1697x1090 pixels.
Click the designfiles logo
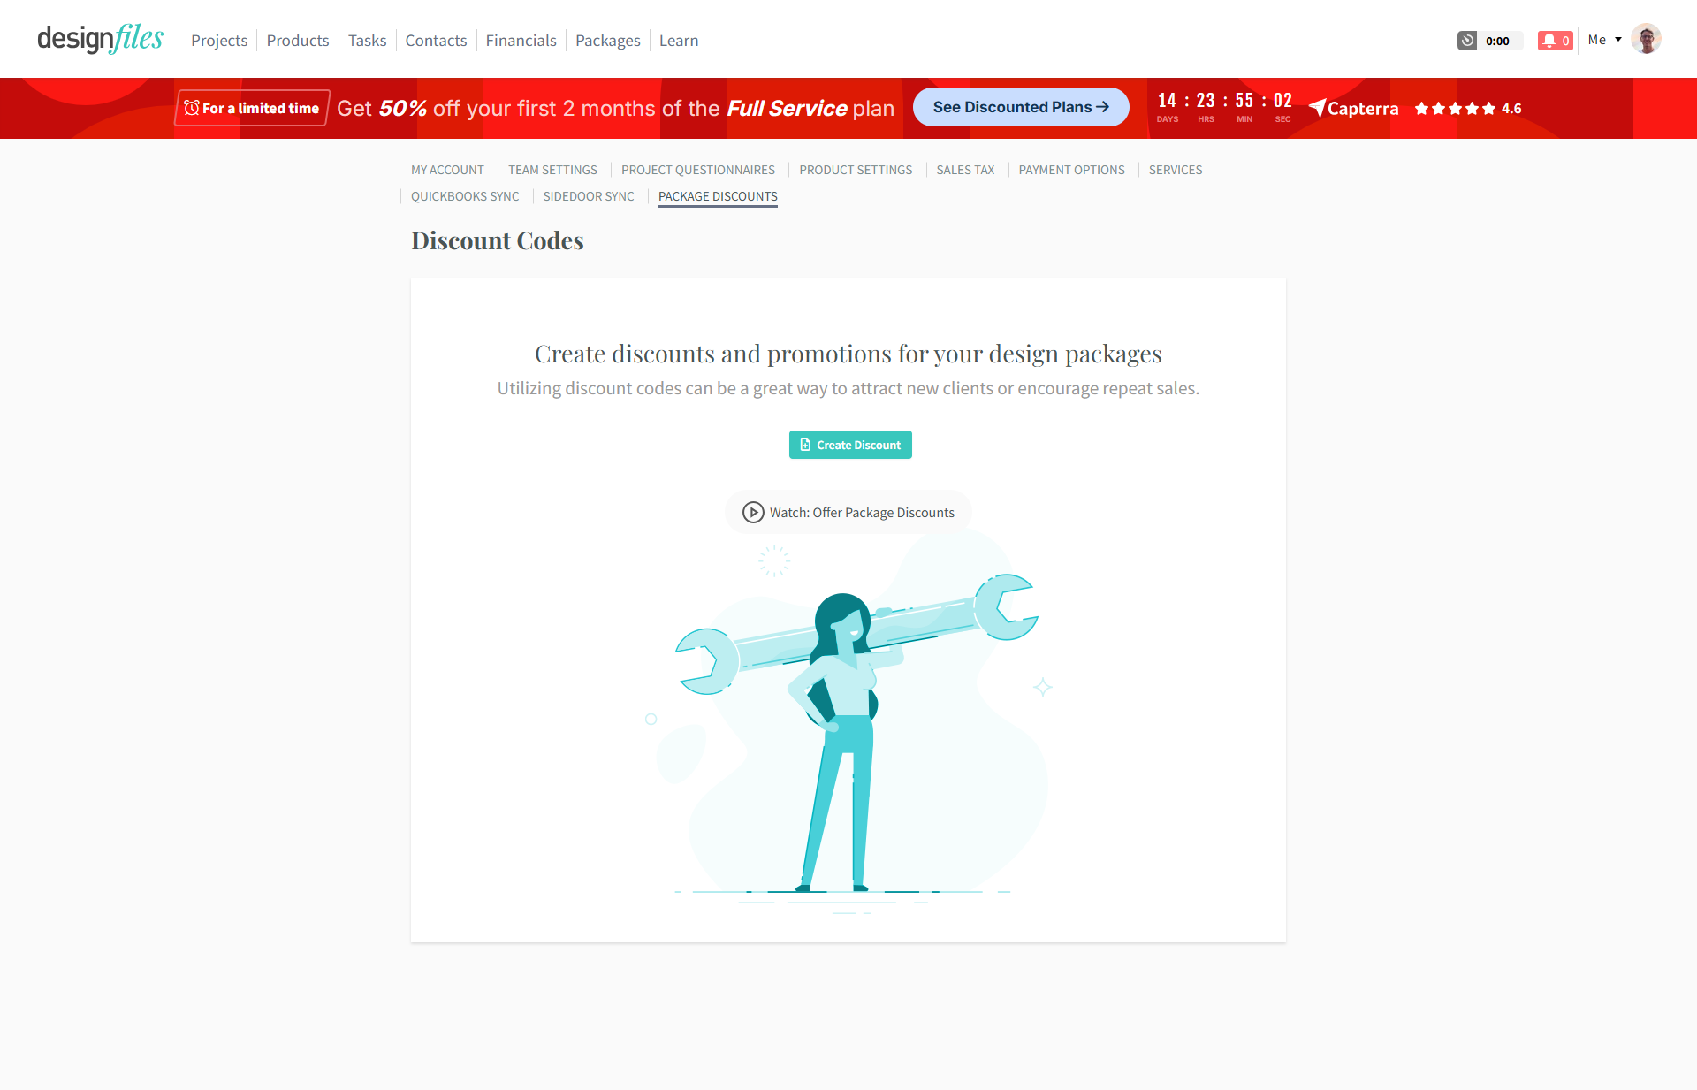[101, 39]
